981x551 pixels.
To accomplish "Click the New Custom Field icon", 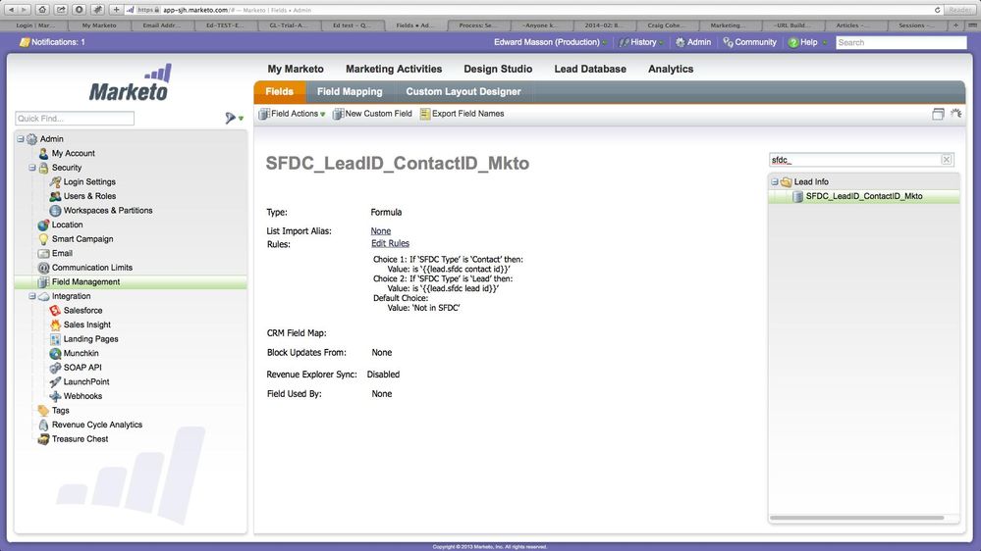I will 338,114.
